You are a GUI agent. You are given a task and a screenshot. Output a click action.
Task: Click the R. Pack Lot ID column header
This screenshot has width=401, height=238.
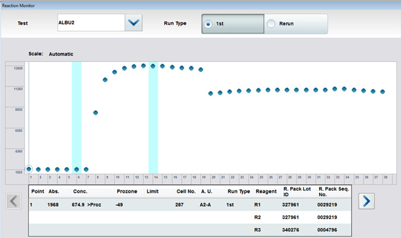[x=297, y=192]
